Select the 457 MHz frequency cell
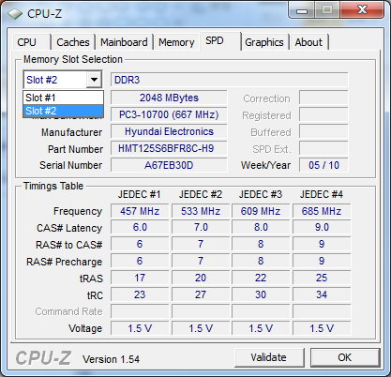Viewport: 391px width, 377px height. point(140,211)
